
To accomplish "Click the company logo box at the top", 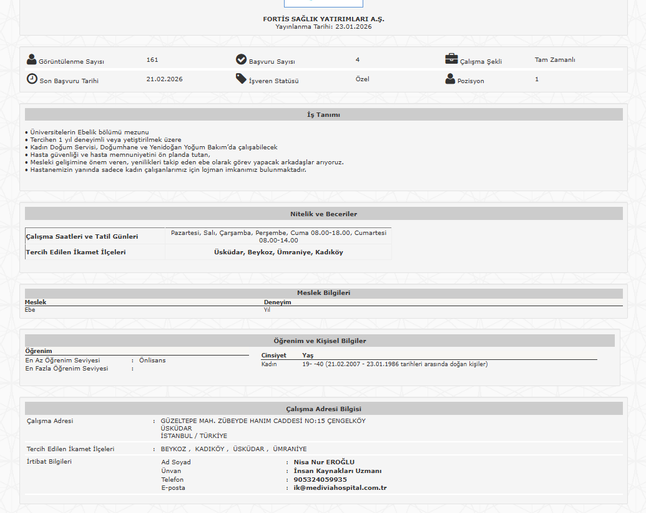I will [323, 3].
